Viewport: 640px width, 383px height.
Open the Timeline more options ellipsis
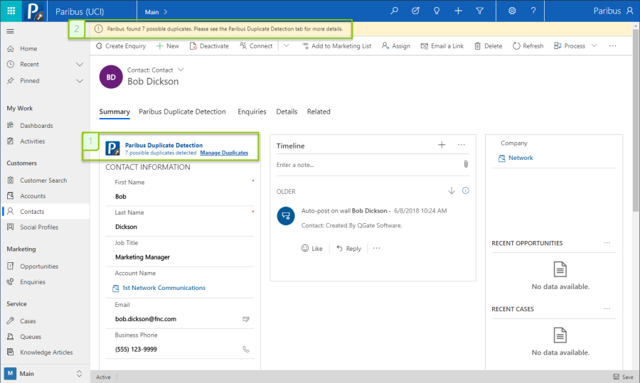tap(462, 145)
